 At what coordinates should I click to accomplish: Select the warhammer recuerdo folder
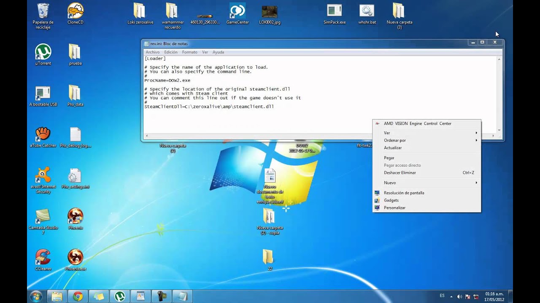[172, 16]
